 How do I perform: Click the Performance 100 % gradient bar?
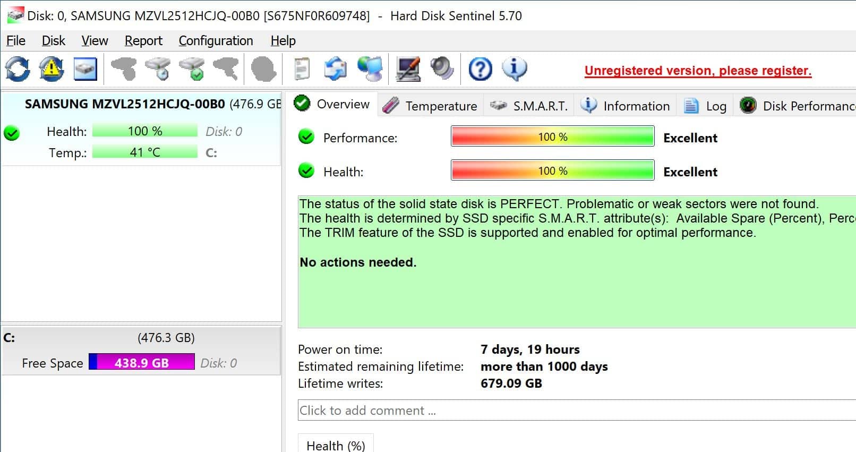(552, 137)
